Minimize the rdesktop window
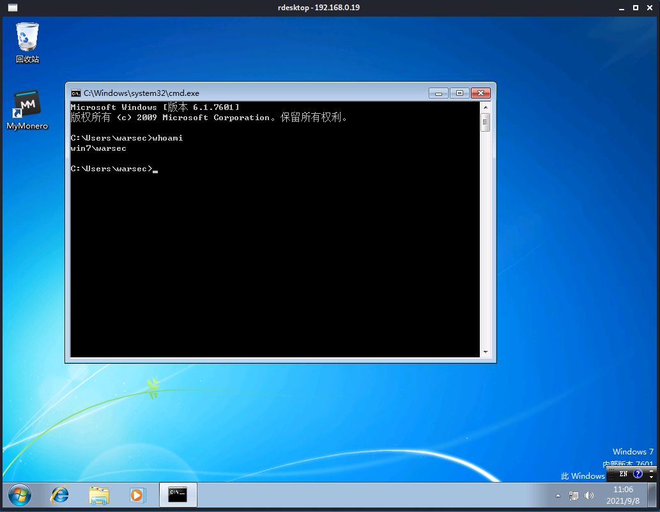This screenshot has height=512, width=660. click(x=622, y=8)
